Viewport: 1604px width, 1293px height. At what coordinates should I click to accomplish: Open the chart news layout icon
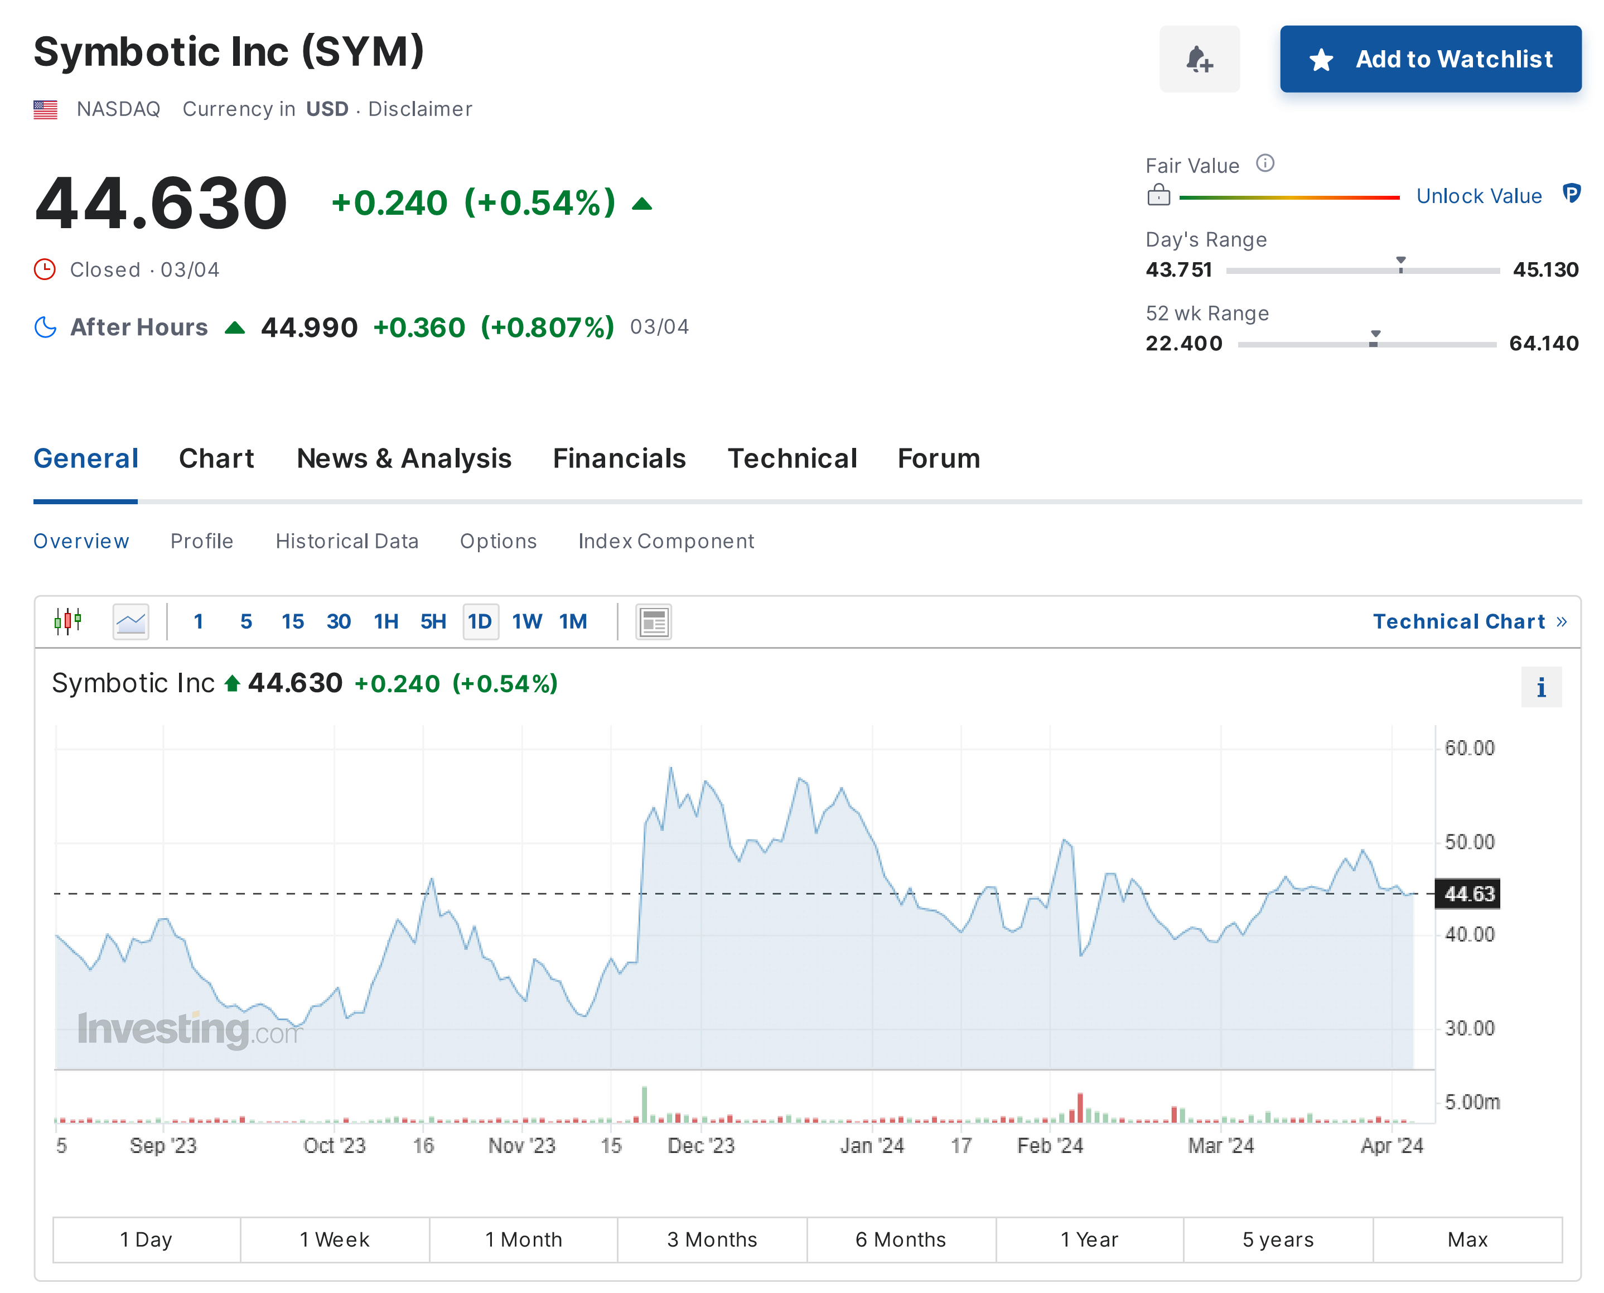653,621
